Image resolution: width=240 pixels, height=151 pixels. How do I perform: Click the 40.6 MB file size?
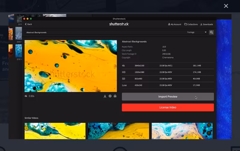196,79
